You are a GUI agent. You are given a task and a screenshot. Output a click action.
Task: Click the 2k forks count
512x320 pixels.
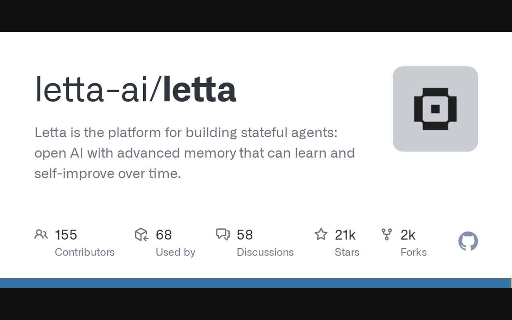point(408,235)
